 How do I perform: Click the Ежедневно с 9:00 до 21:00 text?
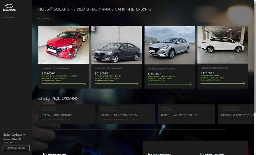tap(12, 139)
